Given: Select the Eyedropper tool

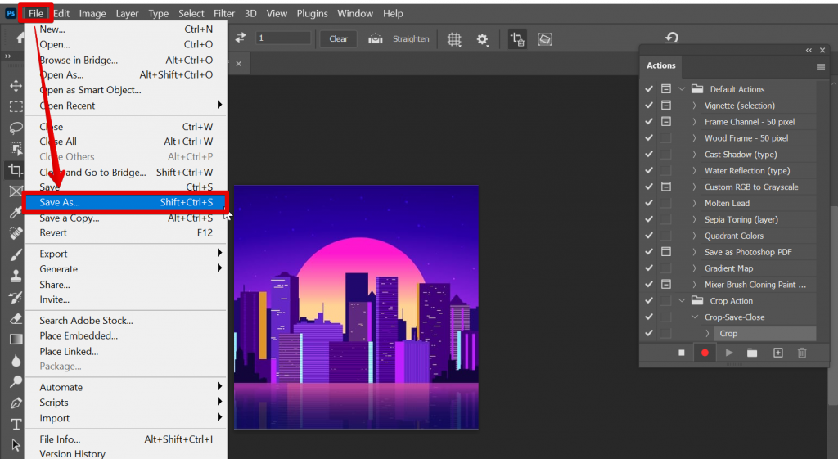Looking at the screenshot, I should 16,213.
